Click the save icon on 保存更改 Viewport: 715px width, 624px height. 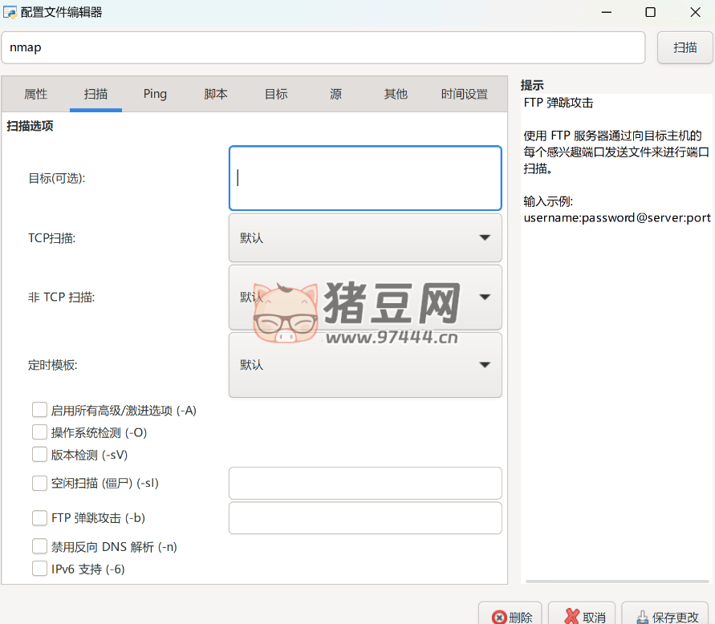point(642,617)
